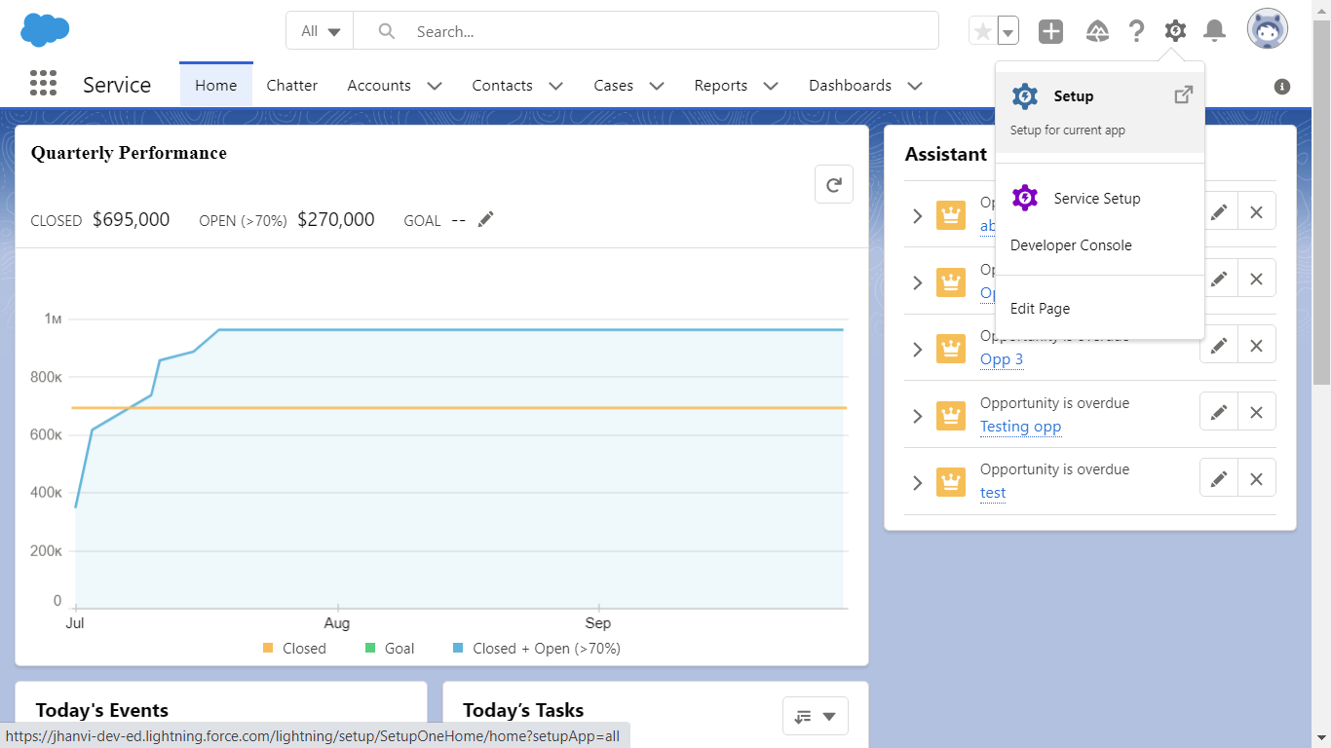This screenshot has width=1331, height=748.
Task: Open the user profile avatar
Action: 1268,30
